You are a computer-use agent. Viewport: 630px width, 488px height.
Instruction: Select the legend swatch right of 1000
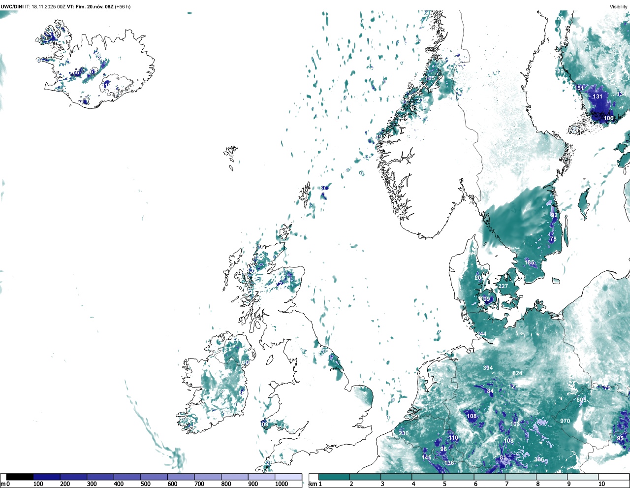point(288,477)
